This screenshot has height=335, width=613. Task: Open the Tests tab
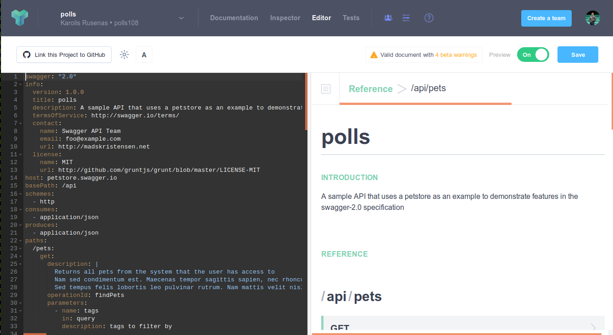coord(351,18)
